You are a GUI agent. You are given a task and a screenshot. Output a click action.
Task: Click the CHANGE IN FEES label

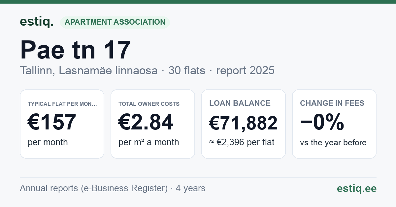pos(332,103)
